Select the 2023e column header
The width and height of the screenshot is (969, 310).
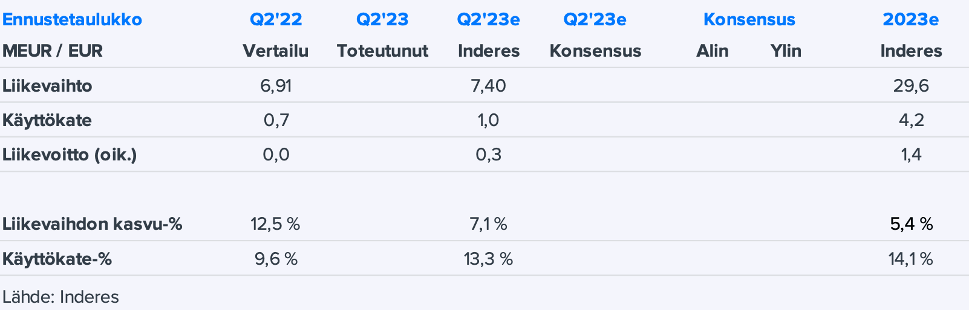(911, 20)
